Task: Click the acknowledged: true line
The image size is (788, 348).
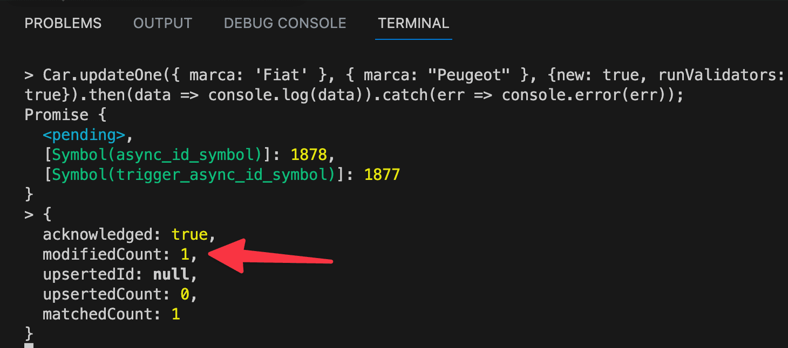Action: point(125,234)
